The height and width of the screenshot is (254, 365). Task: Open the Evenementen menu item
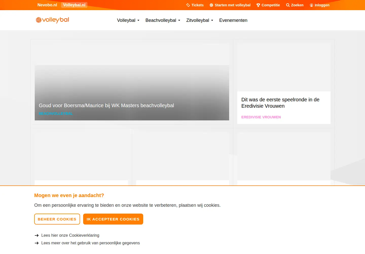pyautogui.click(x=233, y=20)
